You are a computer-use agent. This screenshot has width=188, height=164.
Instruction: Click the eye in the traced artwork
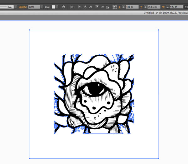tap(95, 89)
